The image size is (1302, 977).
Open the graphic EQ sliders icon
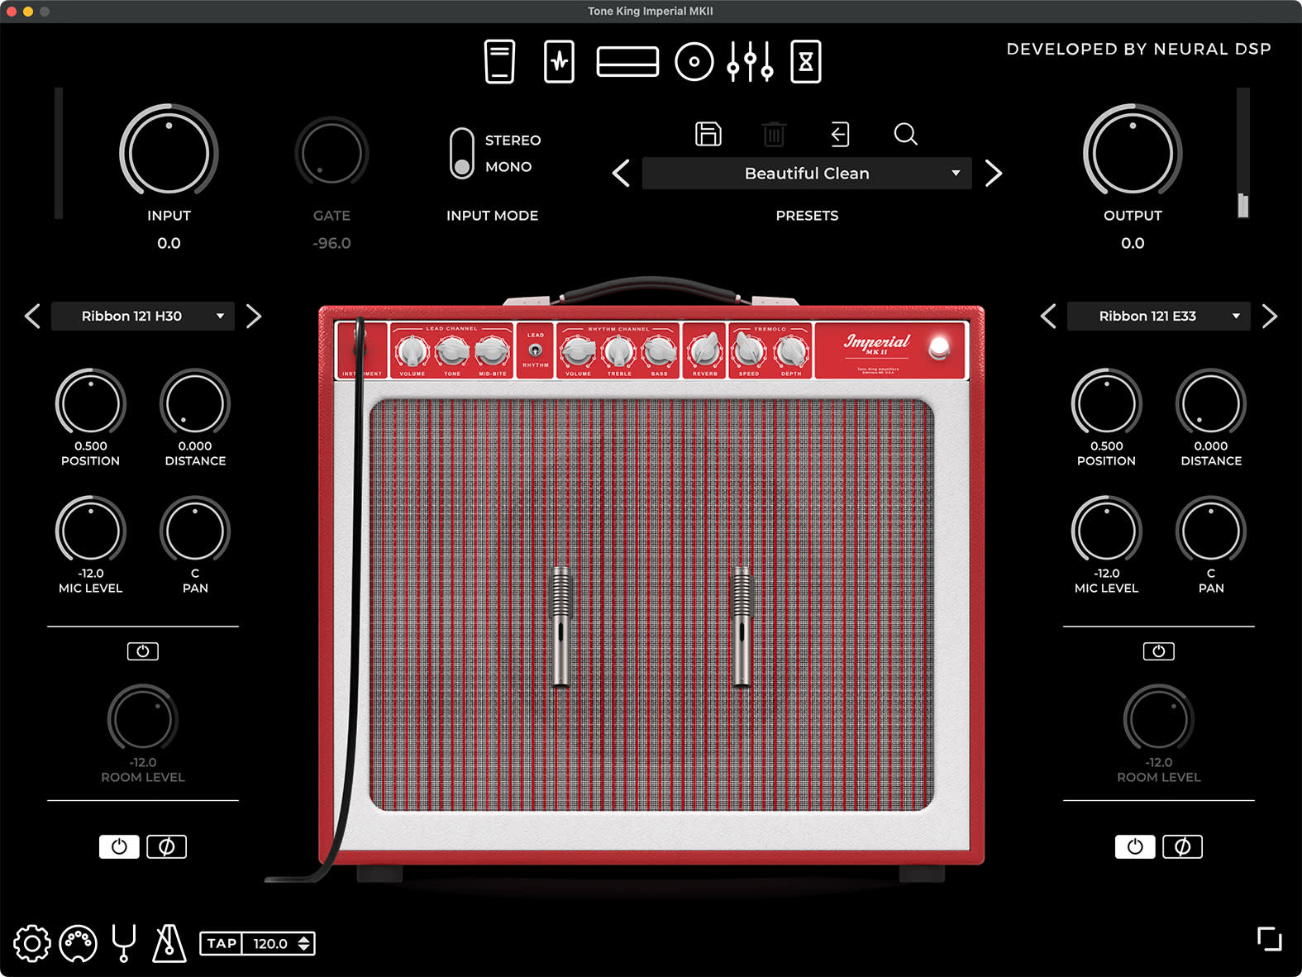pos(751,62)
